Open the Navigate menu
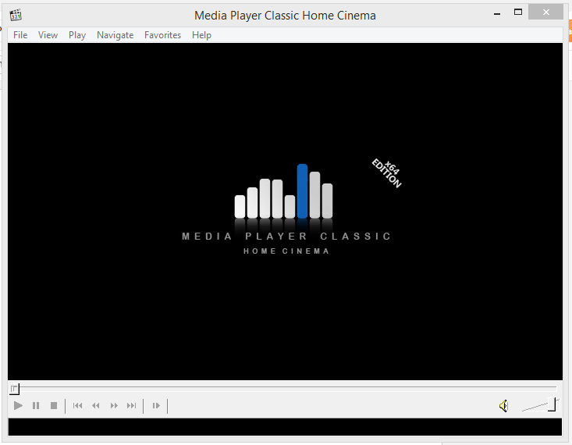This screenshot has height=445, width=572. tap(115, 35)
